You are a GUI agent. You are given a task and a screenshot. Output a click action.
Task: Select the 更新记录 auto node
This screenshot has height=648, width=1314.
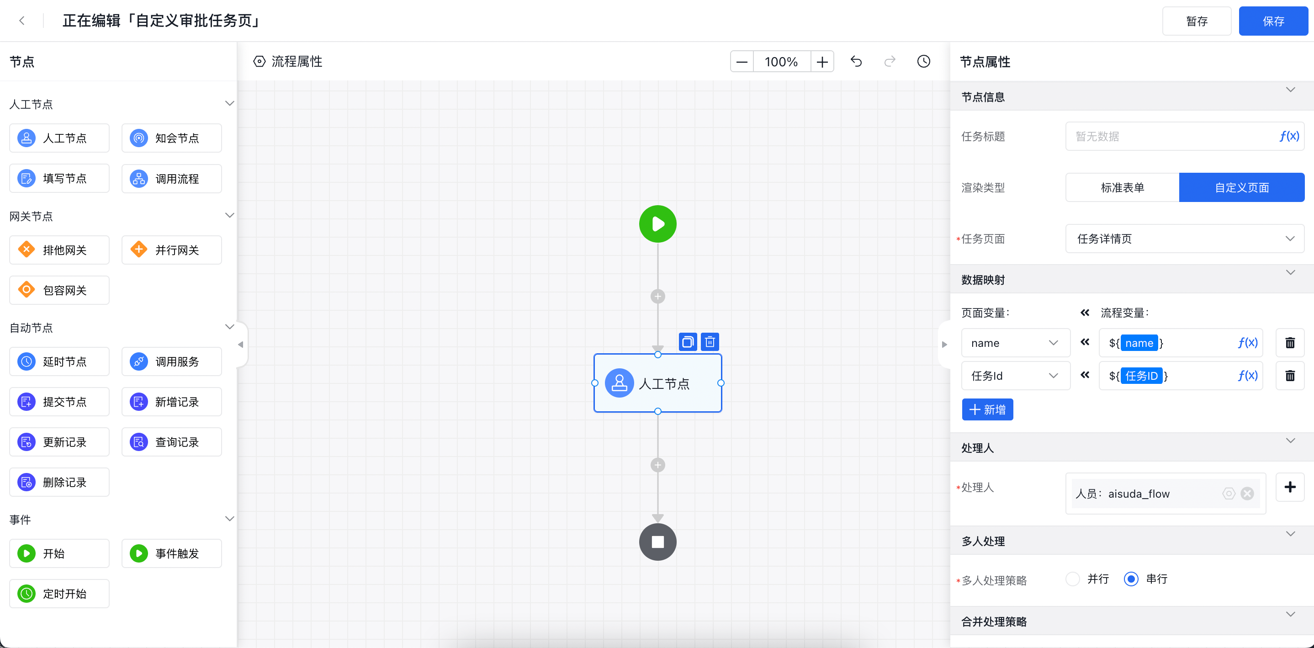coord(59,442)
